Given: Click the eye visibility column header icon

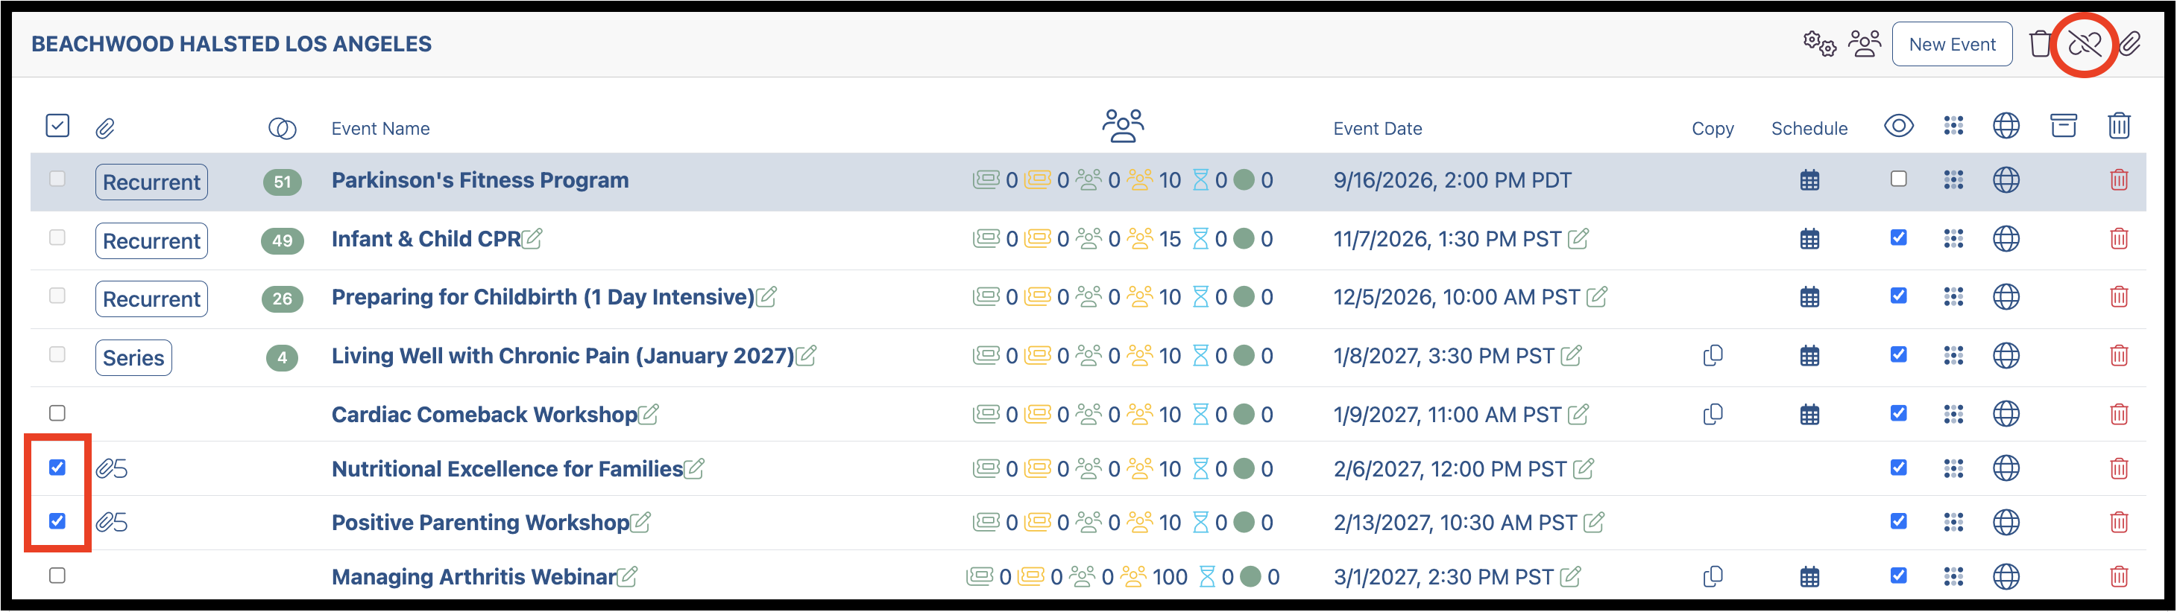Looking at the screenshot, I should click(1899, 126).
